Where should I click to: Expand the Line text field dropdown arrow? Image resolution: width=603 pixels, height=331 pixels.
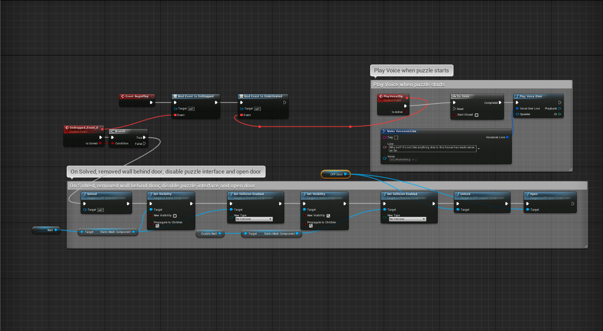tap(479, 149)
